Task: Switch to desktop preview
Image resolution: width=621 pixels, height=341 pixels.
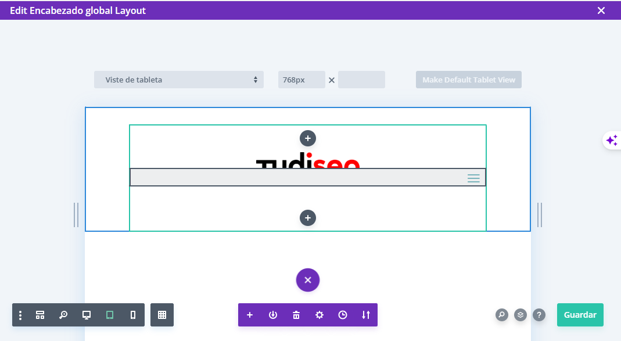Action: pos(87,315)
